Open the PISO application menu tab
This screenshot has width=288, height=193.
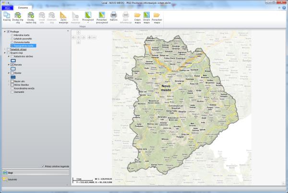coord(6,8)
